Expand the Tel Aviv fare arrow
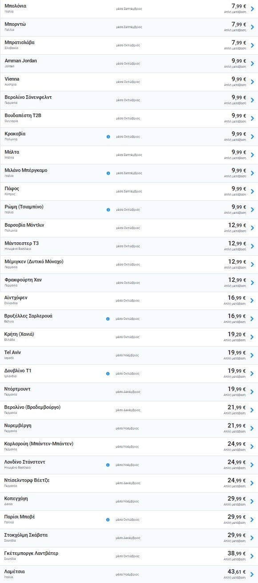This screenshot has width=258, height=583. (252, 355)
